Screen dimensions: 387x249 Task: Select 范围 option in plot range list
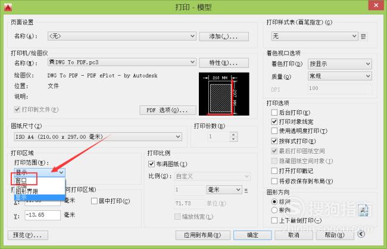(40, 186)
